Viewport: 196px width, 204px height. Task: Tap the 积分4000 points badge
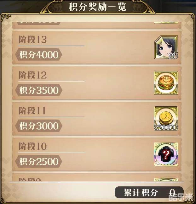coord(39,55)
